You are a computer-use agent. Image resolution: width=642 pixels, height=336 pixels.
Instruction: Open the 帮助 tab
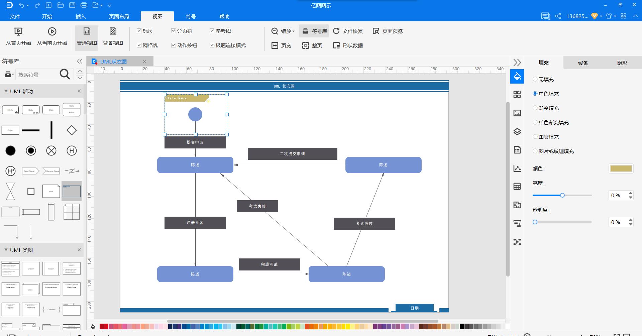pyautogui.click(x=224, y=16)
